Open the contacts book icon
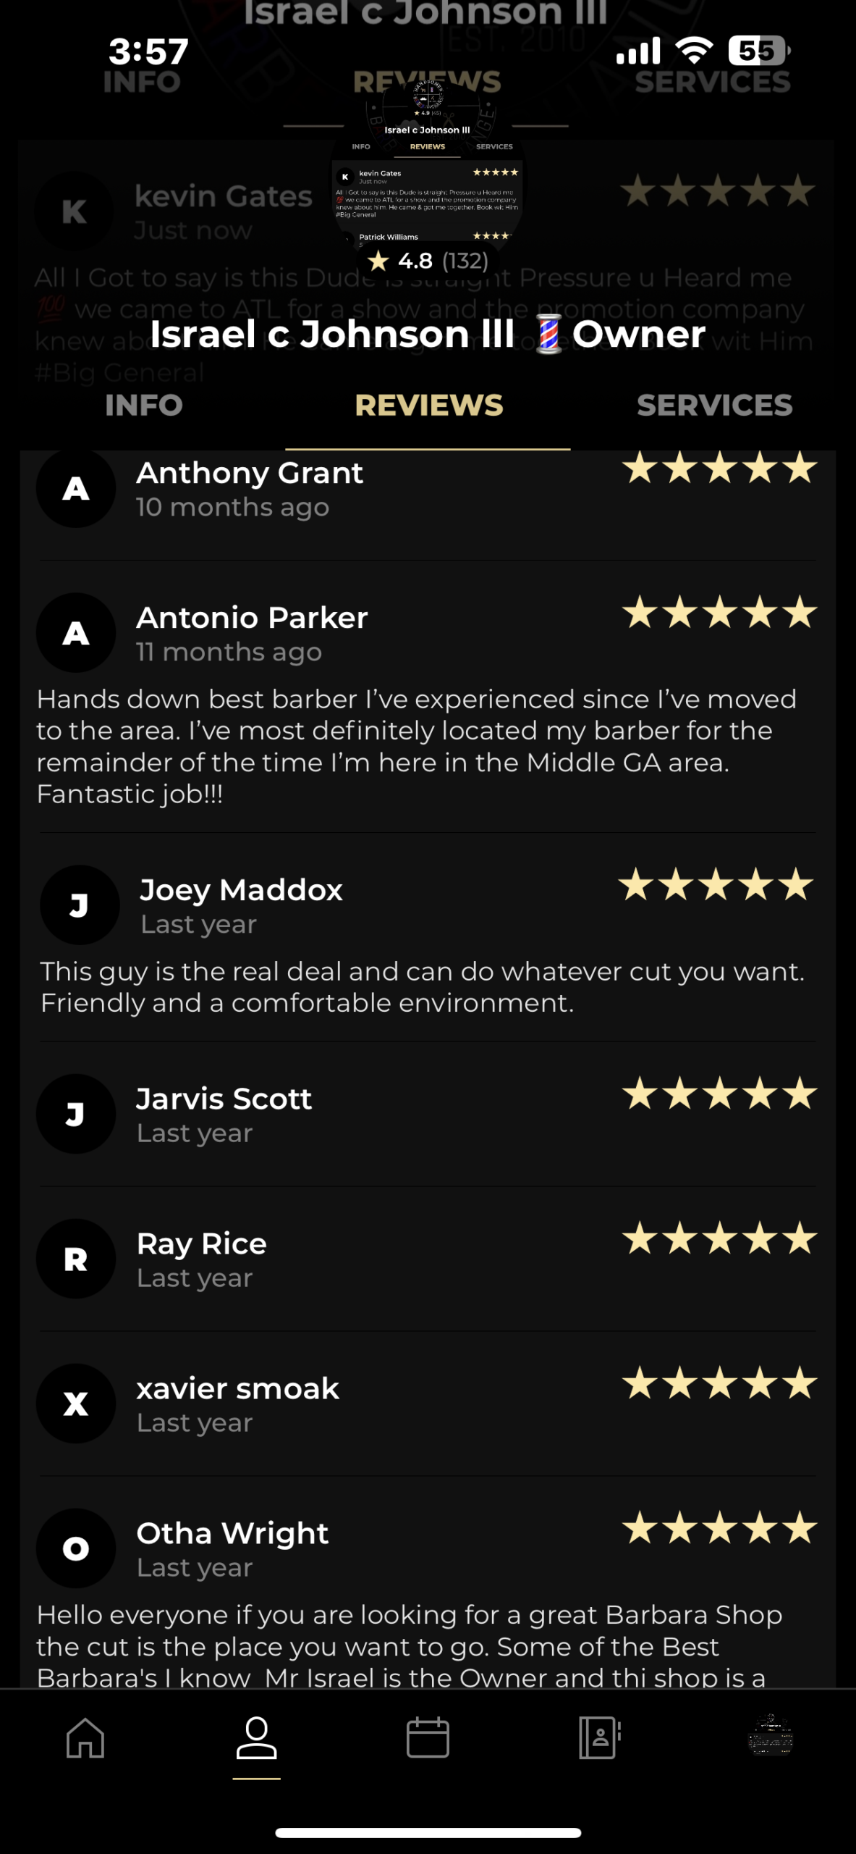 pos(599,1738)
